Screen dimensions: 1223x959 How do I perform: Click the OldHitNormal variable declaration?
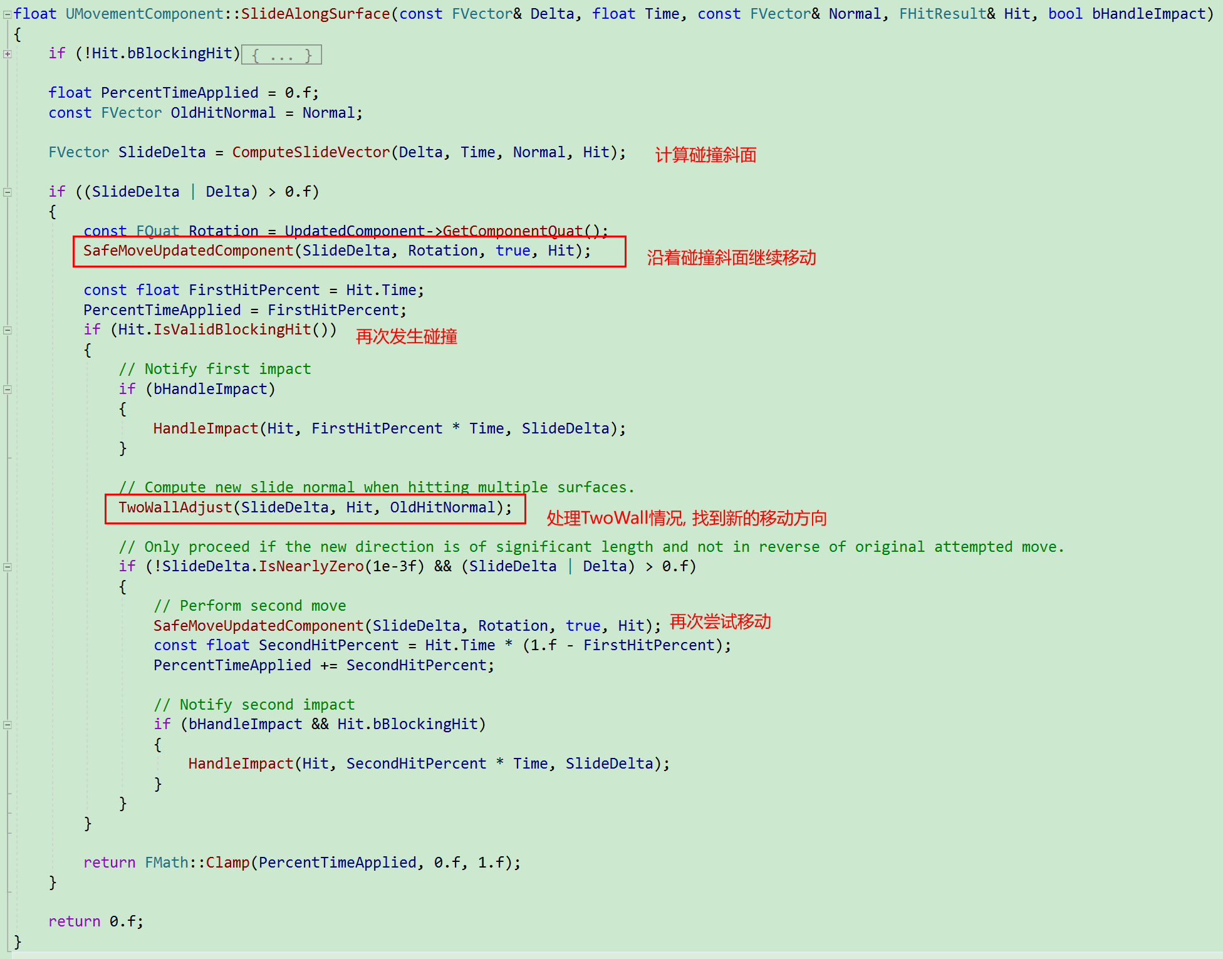tap(222, 113)
